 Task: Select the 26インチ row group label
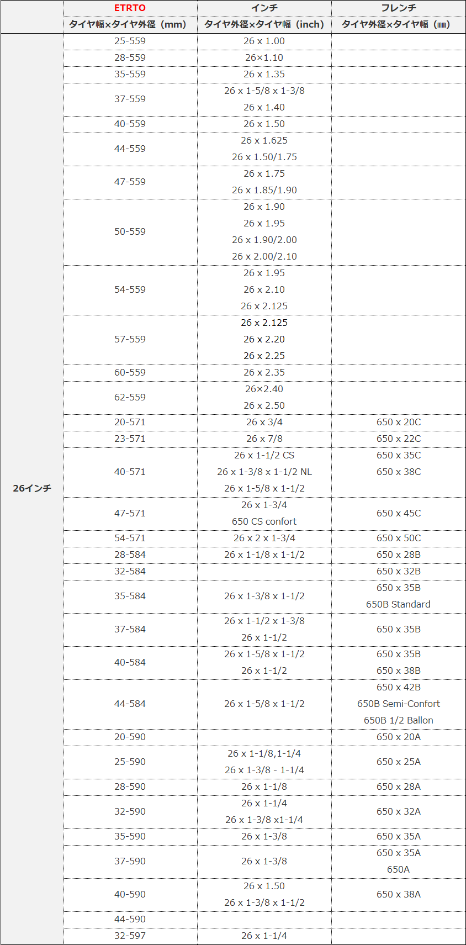pyautogui.click(x=32, y=488)
